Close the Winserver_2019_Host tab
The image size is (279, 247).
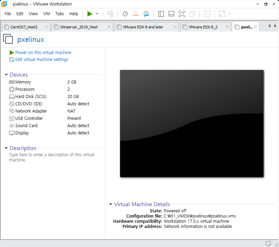coord(109,27)
